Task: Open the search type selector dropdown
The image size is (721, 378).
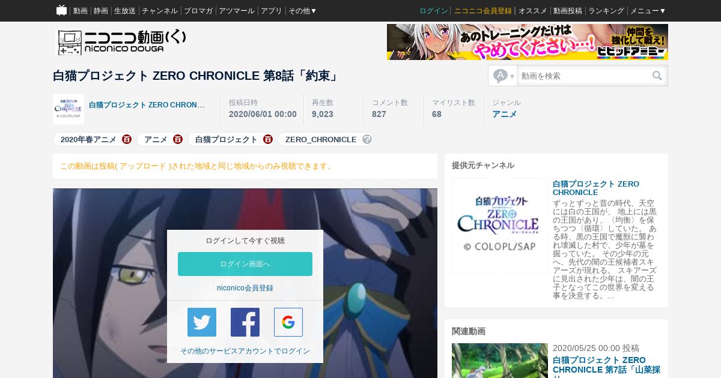Action: pos(503,76)
